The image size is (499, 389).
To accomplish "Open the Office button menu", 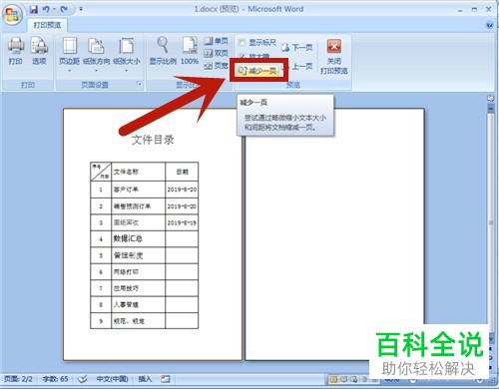I will point(12,14).
